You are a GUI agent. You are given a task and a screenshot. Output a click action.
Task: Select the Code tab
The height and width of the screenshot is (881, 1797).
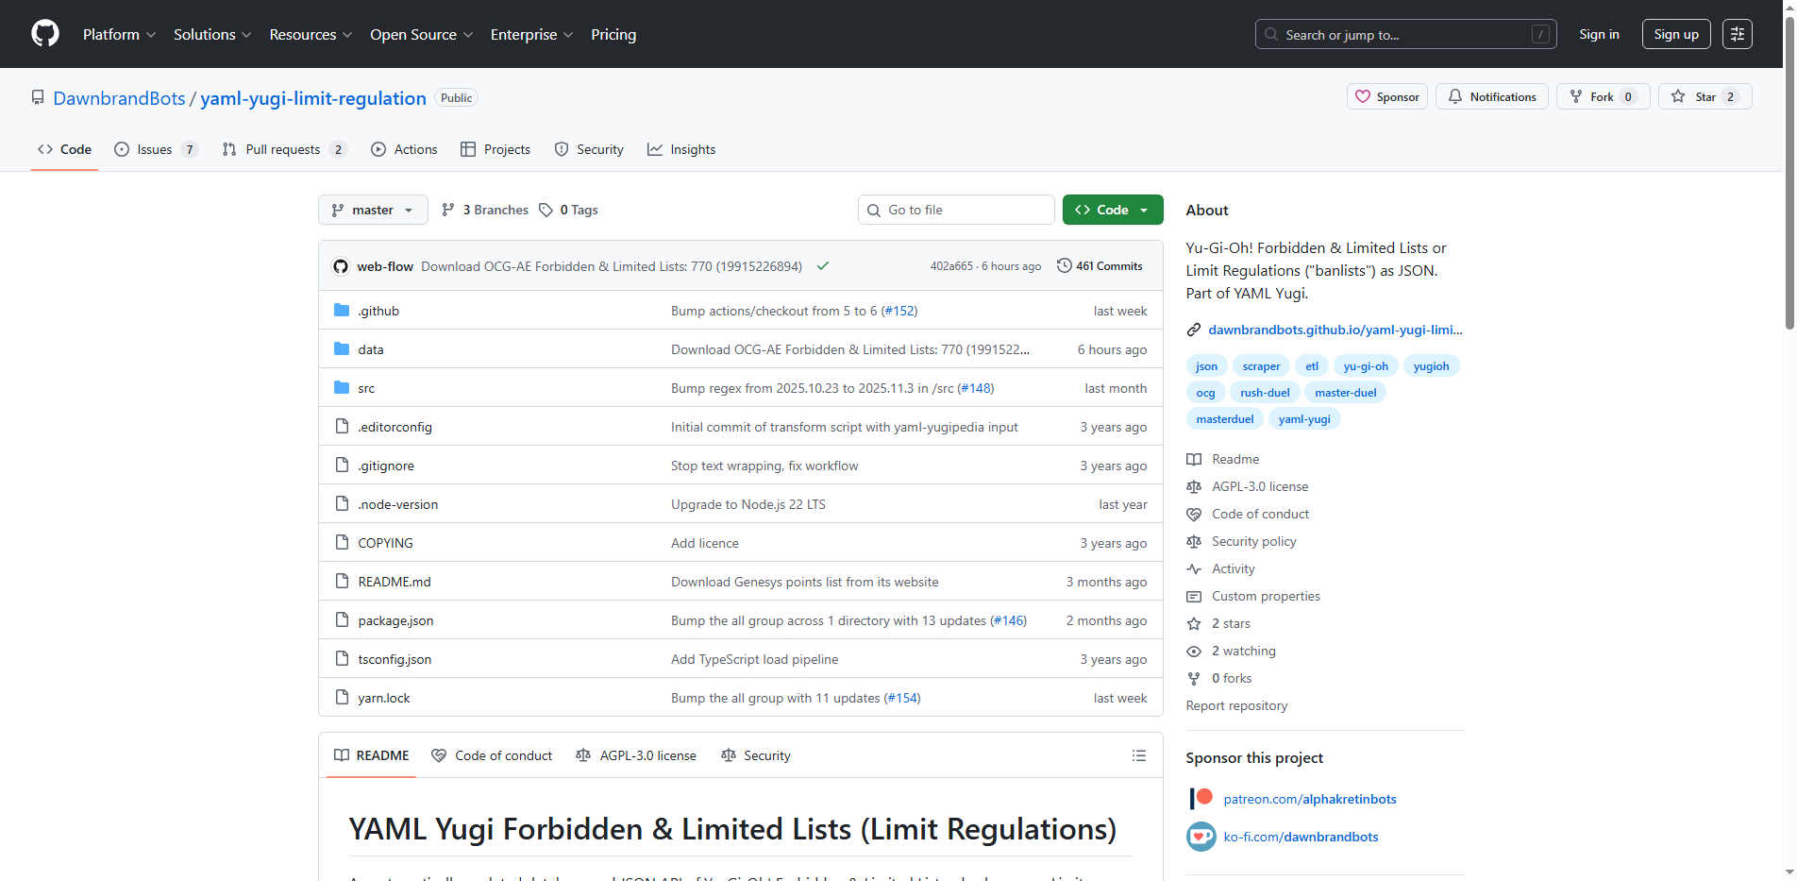64,149
